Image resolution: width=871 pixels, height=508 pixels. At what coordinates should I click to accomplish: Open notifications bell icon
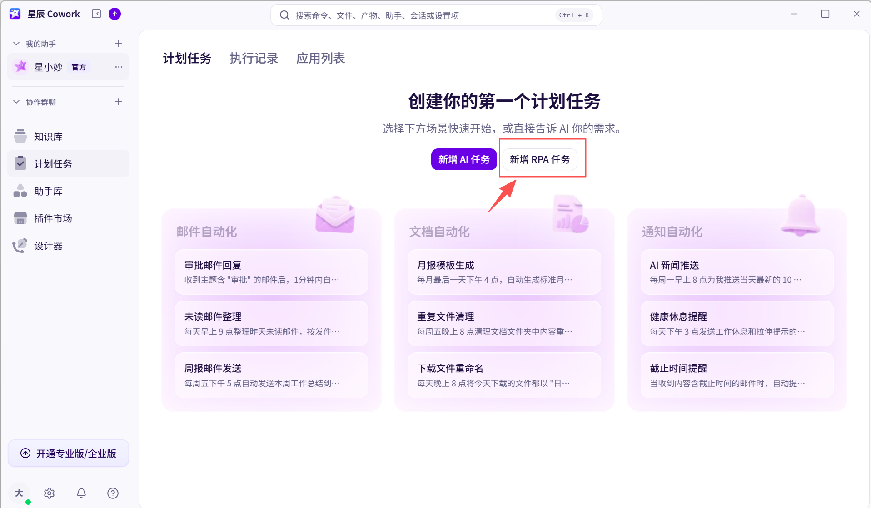pos(81,493)
